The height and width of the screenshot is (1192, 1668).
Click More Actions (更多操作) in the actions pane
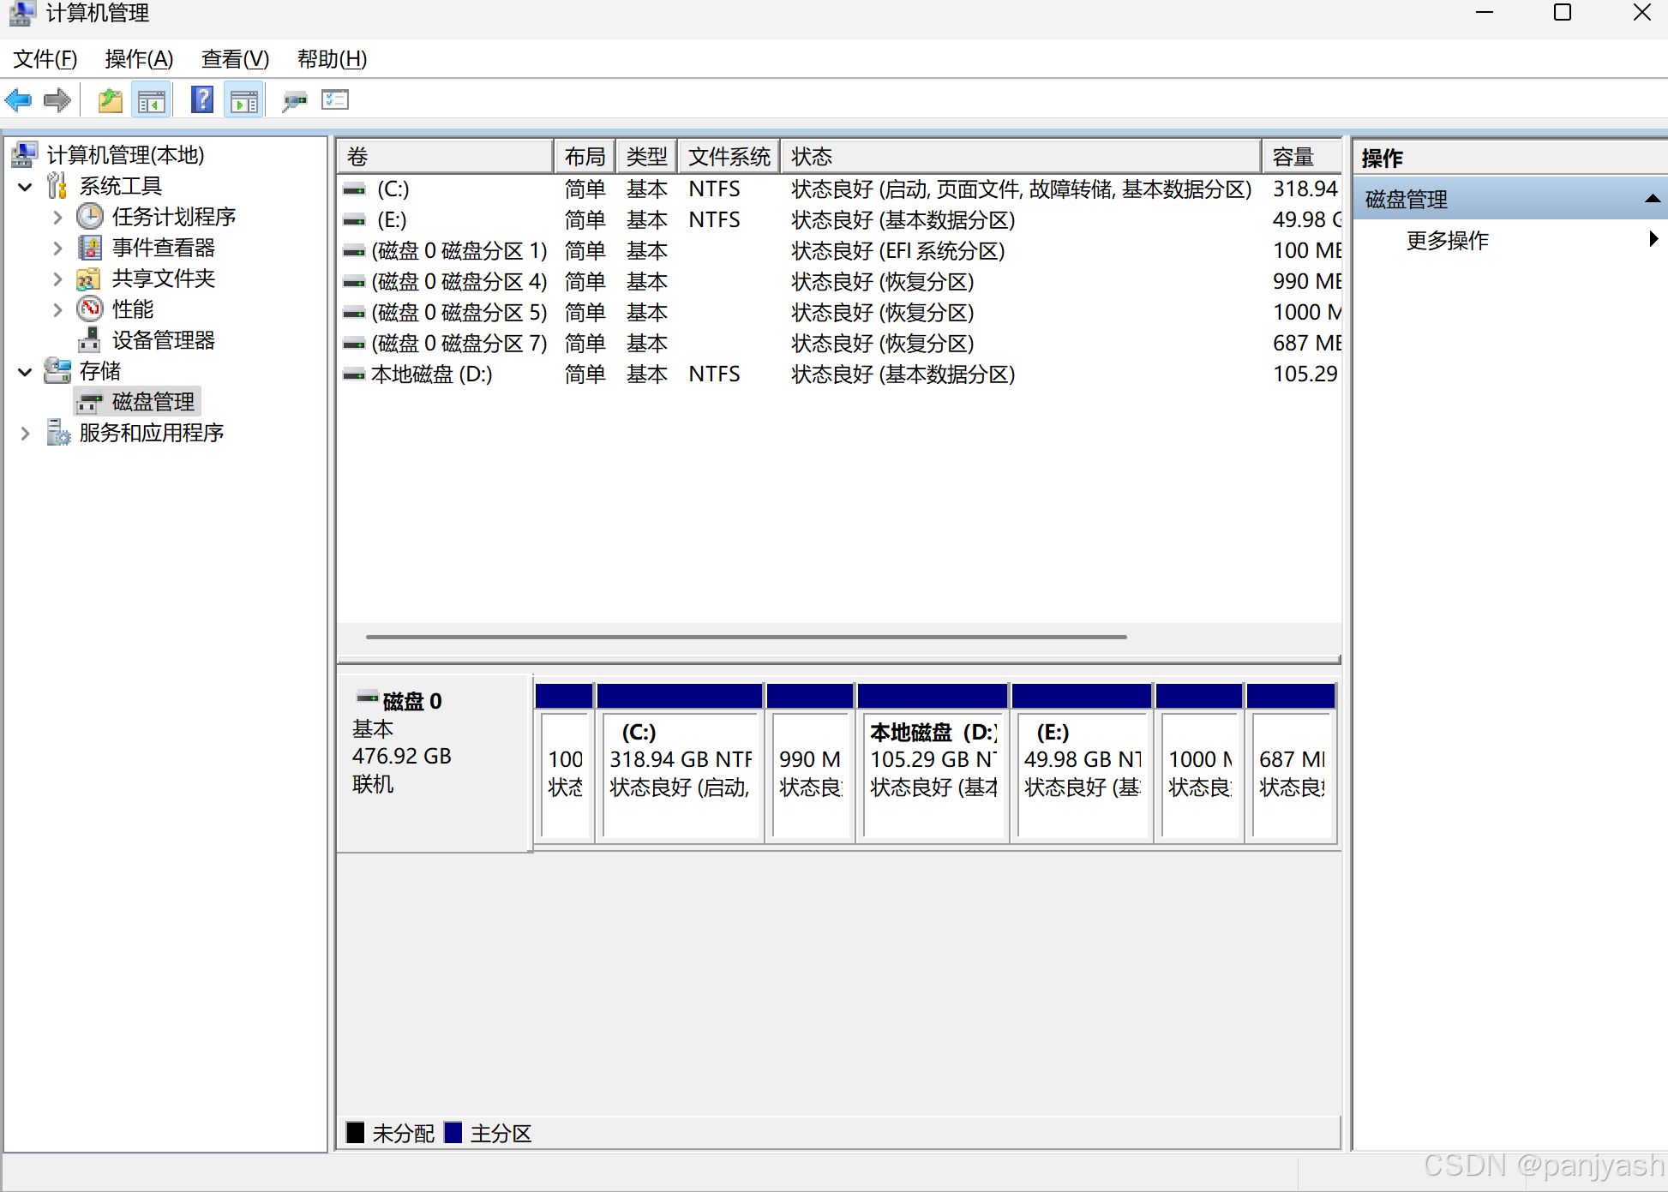(x=1447, y=240)
